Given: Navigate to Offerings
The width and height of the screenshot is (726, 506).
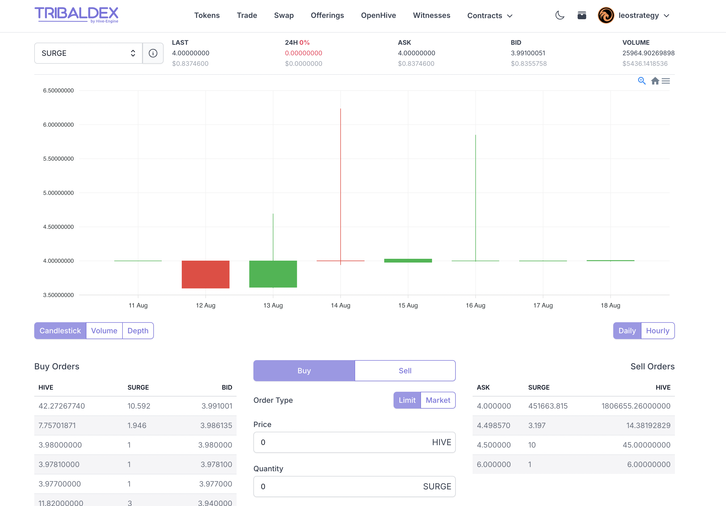Looking at the screenshot, I should coord(327,15).
